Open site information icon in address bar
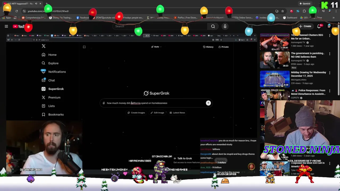Viewport: 340px width, 191px height. click(24, 11)
